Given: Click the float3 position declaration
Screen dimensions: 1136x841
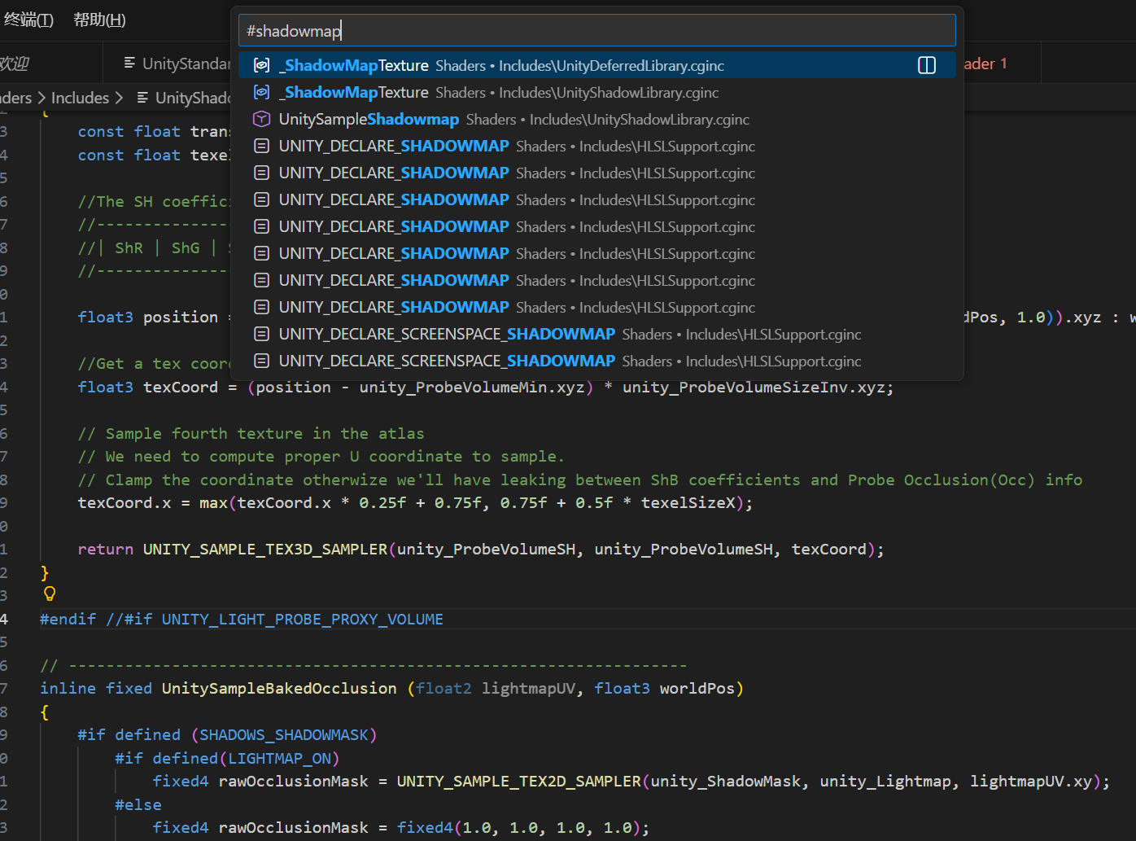Looking at the screenshot, I should pyautogui.click(x=147, y=317).
